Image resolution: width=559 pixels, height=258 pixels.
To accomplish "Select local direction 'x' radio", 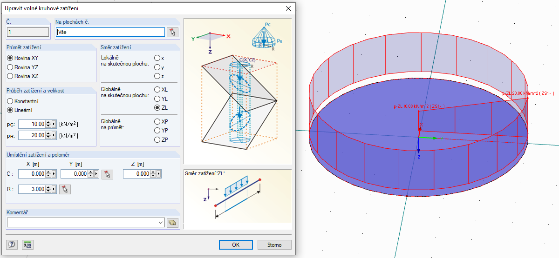I will pyautogui.click(x=157, y=59).
